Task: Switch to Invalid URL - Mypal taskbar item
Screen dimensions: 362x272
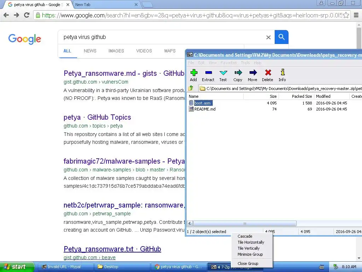Action: coord(65,267)
